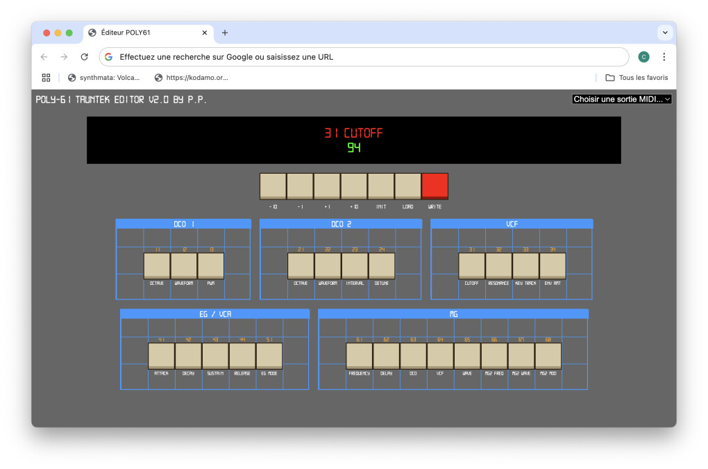Click the blue "VCF" section header

pos(512,224)
